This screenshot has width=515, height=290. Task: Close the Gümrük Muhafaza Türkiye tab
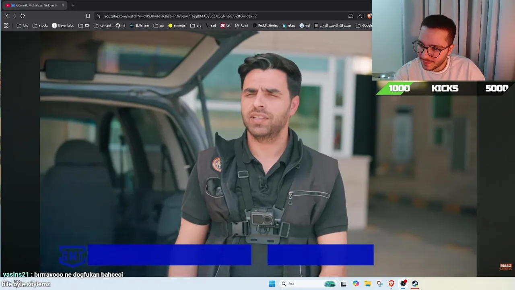(x=63, y=5)
